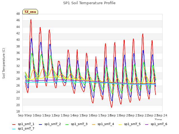The height and width of the screenshot is (134, 179).
Task: Click the 32 tick on the y-axis
Action: [x=18, y=66]
